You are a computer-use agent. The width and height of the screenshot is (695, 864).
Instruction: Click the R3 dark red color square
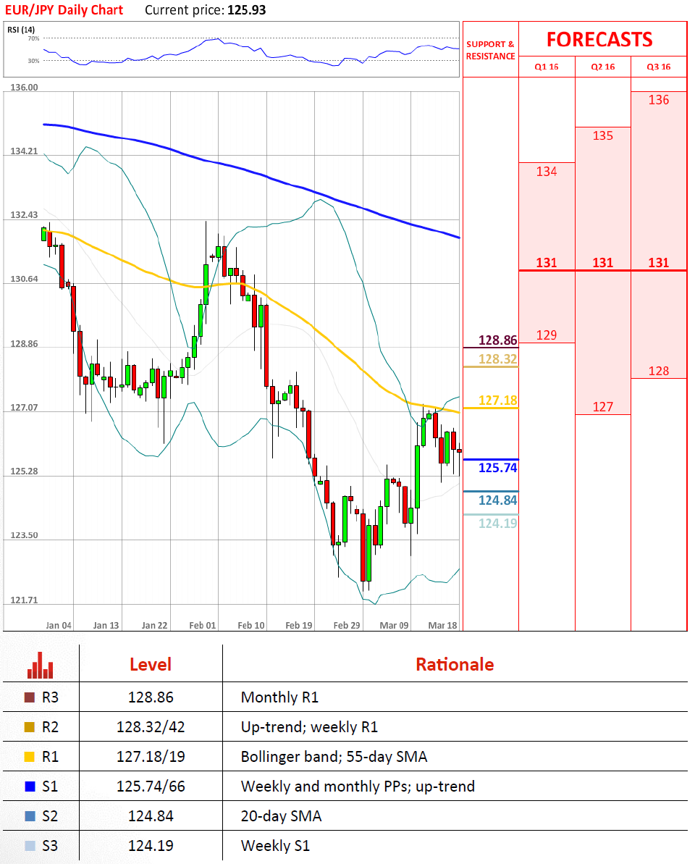[30, 697]
